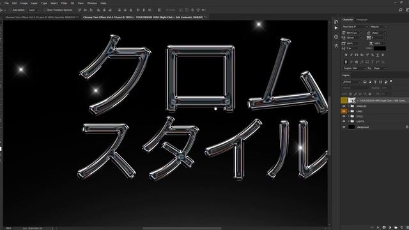409x230 pixels.
Task: Click the New adjustment layer icon
Action: [x=390, y=227]
